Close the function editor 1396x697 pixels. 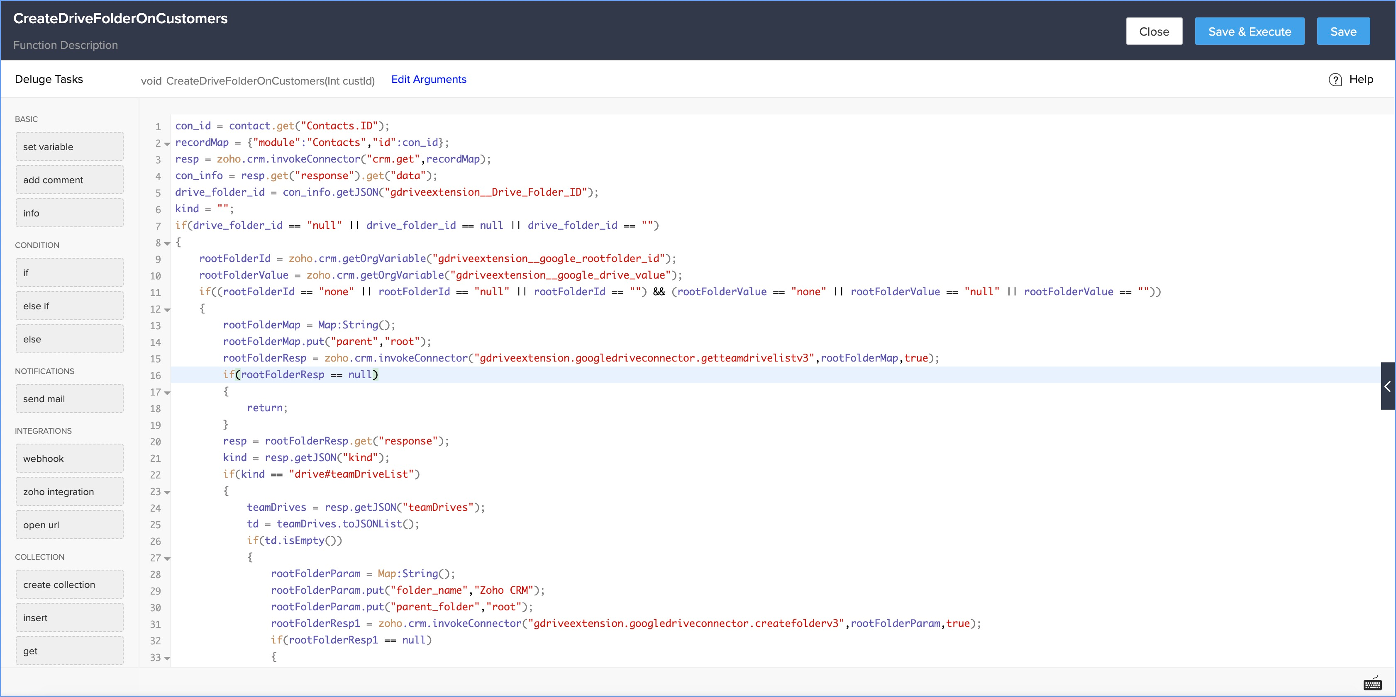coord(1154,32)
